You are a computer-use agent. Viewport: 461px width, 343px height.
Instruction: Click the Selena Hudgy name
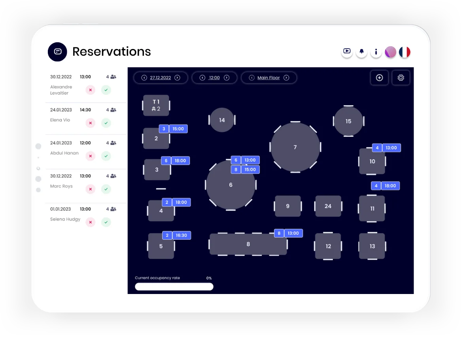pyautogui.click(x=65, y=219)
